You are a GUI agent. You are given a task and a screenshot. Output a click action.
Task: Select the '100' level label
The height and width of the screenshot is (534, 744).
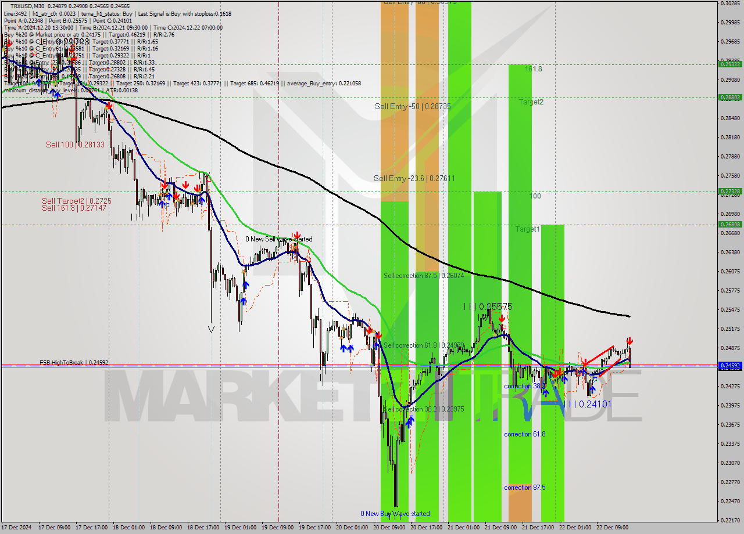535,196
